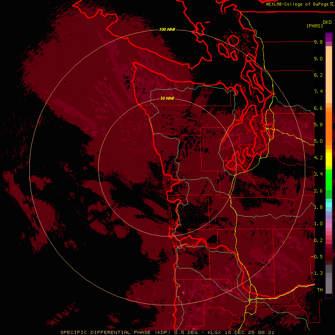The width and height of the screenshot is (335, 335).
Task: Click the 3.4 colorbar scale value
Action: pyautogui.click(x=318, y=174)
